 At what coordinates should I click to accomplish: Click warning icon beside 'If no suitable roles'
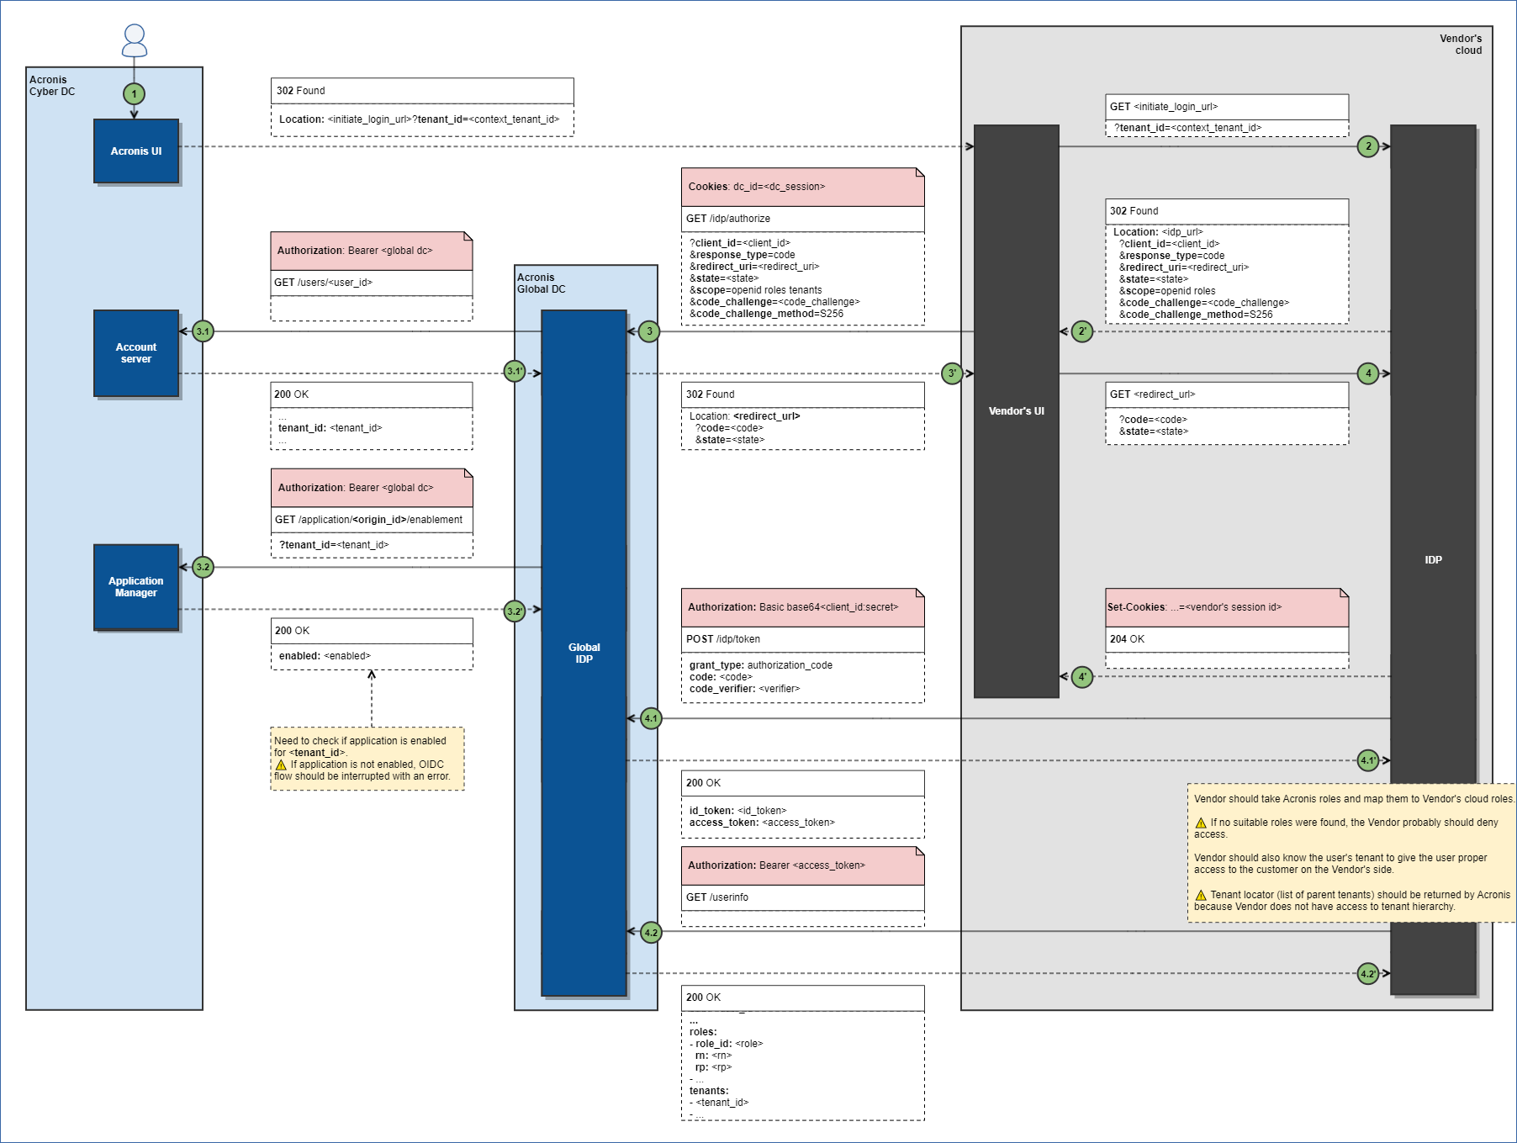tap(1201, 823)
